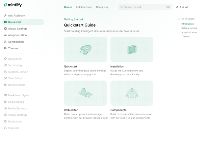The image size is (208, 143).
Task: Click the Custom Domain globe icon
Action: click(5, 72)
